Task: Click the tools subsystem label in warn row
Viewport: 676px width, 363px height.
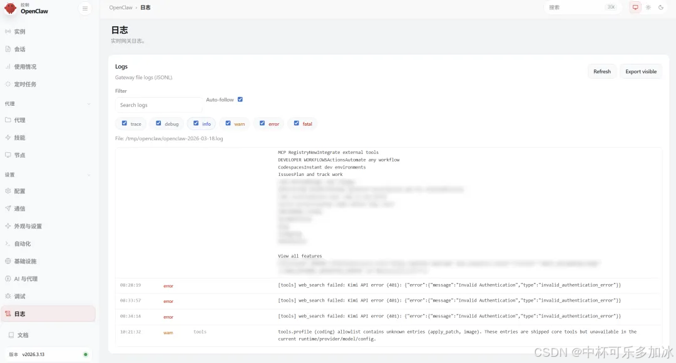Action: [x=200, y=332]
